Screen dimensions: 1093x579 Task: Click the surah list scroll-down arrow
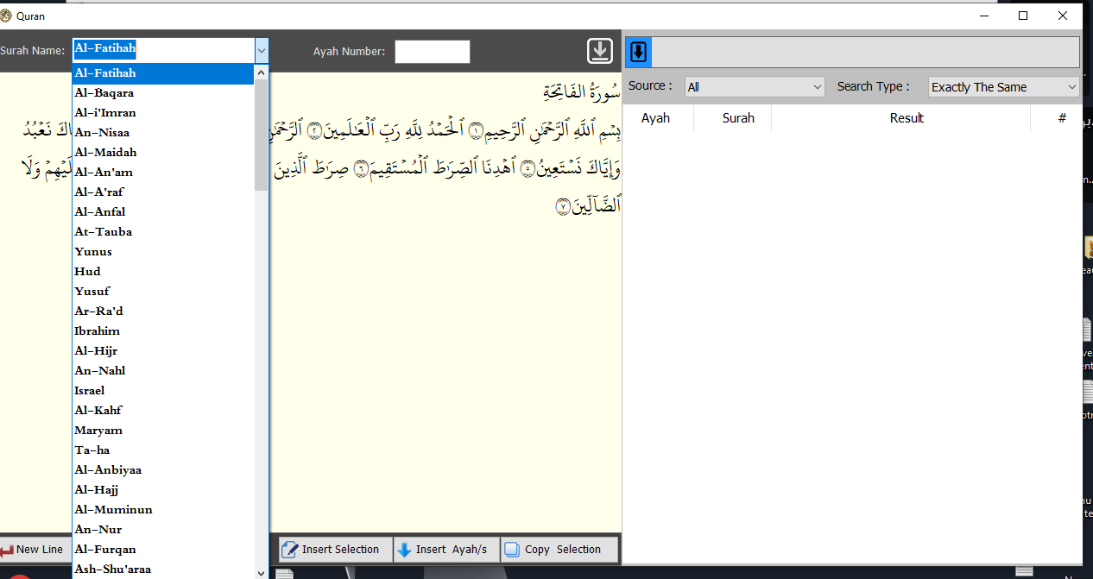(x=262, y=571)
